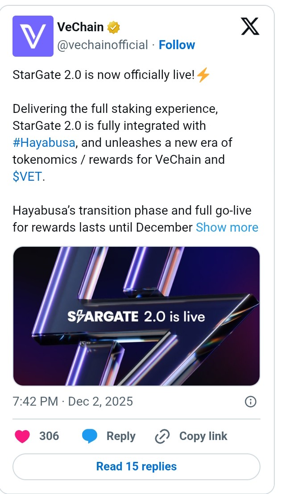Viewport: 281px width, 494px height.
Task: Open the @vechainofficial handle link
Action: click(x=102, y=45)
